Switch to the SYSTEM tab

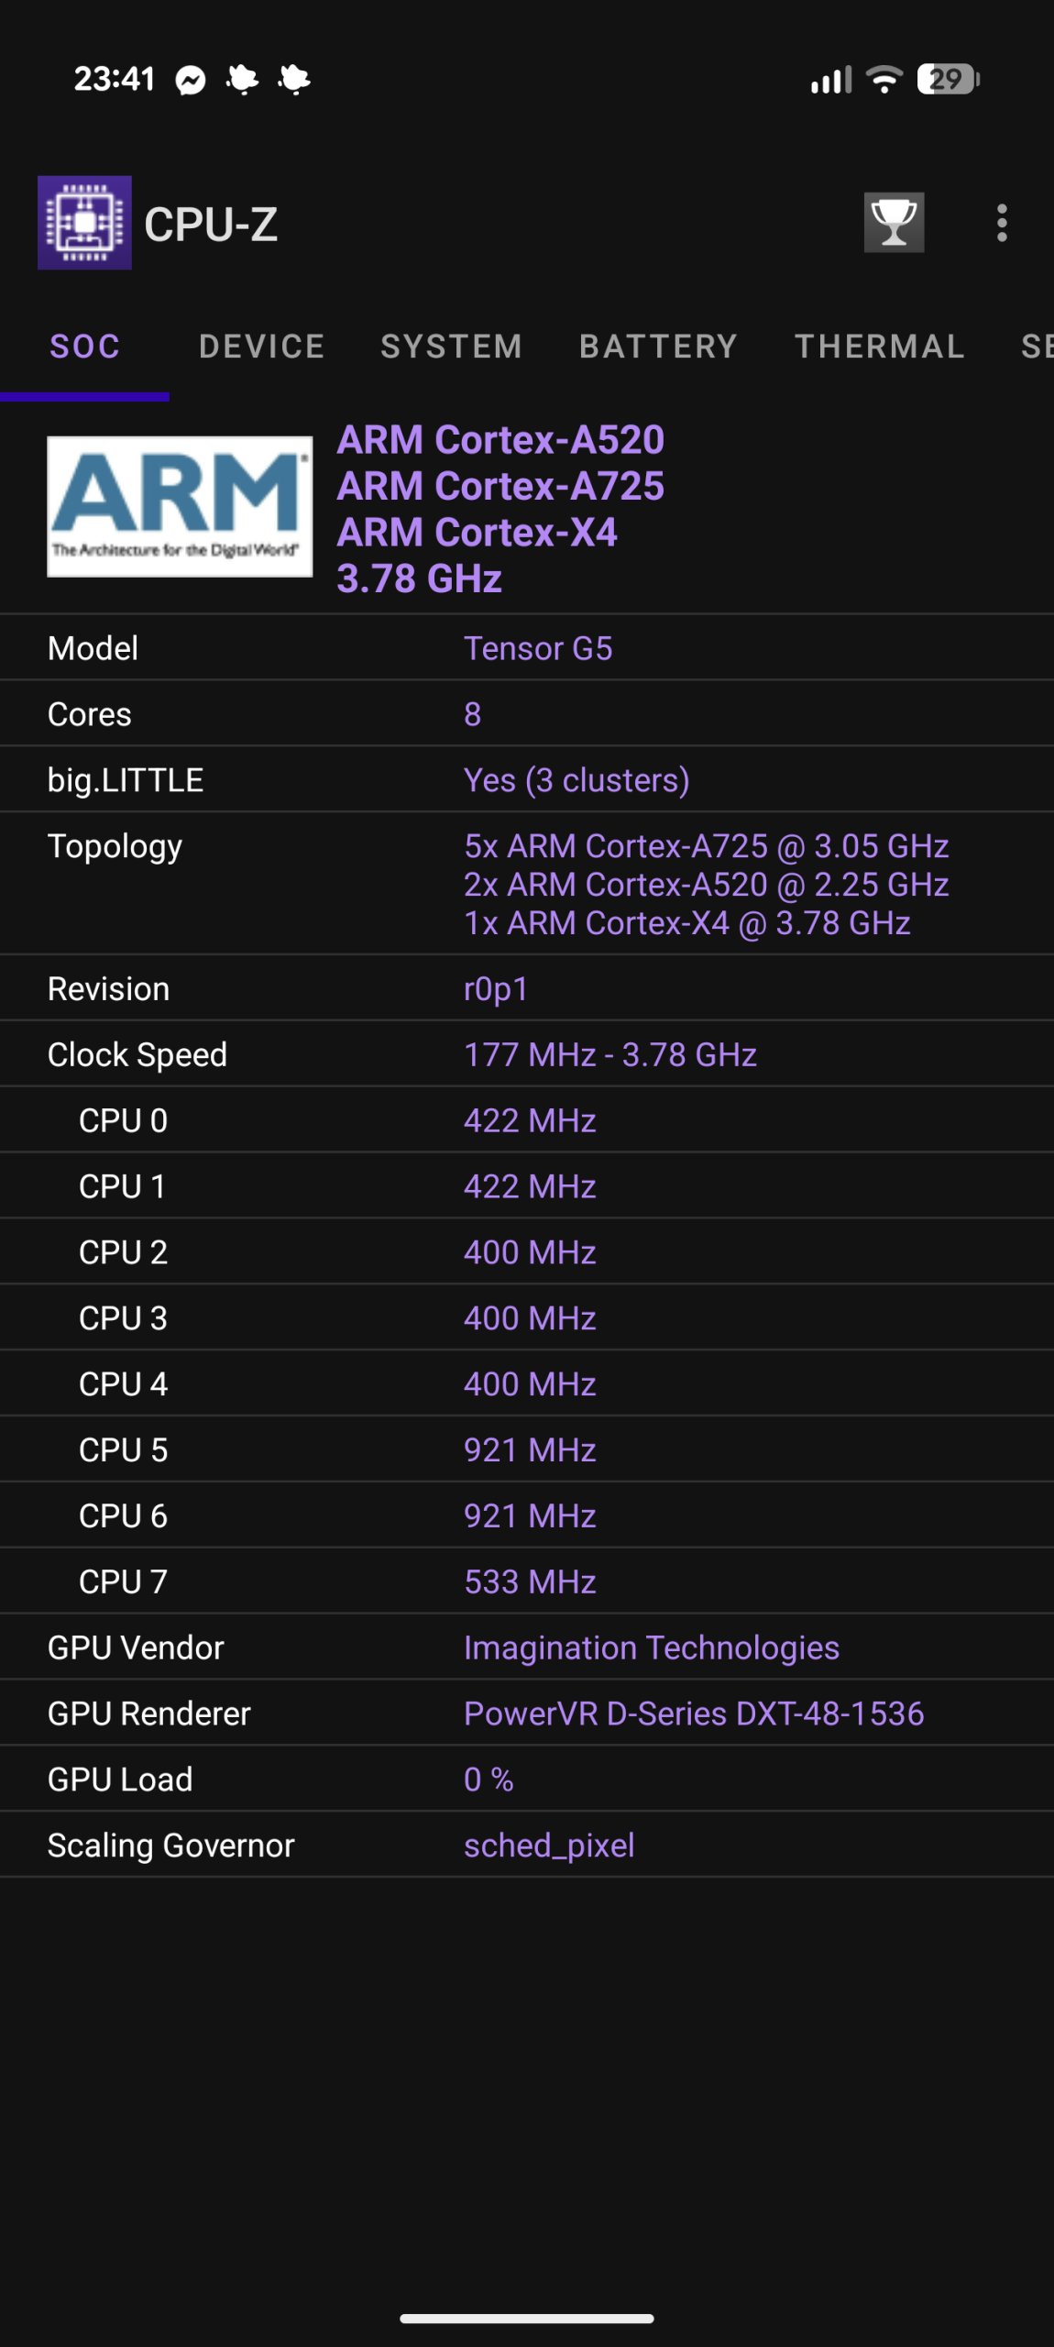pos(452,347)
